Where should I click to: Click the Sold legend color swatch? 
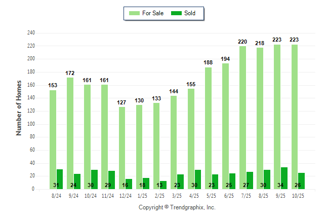177,13
